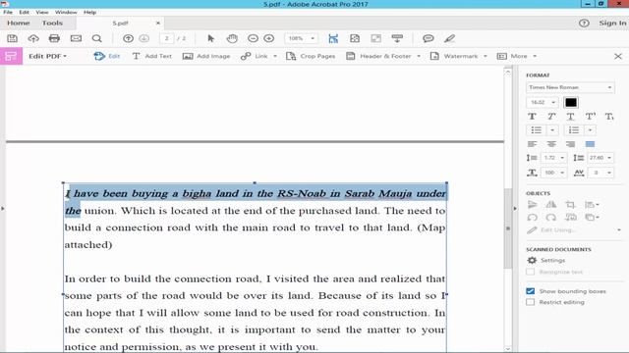
Task: Select the Hand pan tool
Action: [232, 38]
